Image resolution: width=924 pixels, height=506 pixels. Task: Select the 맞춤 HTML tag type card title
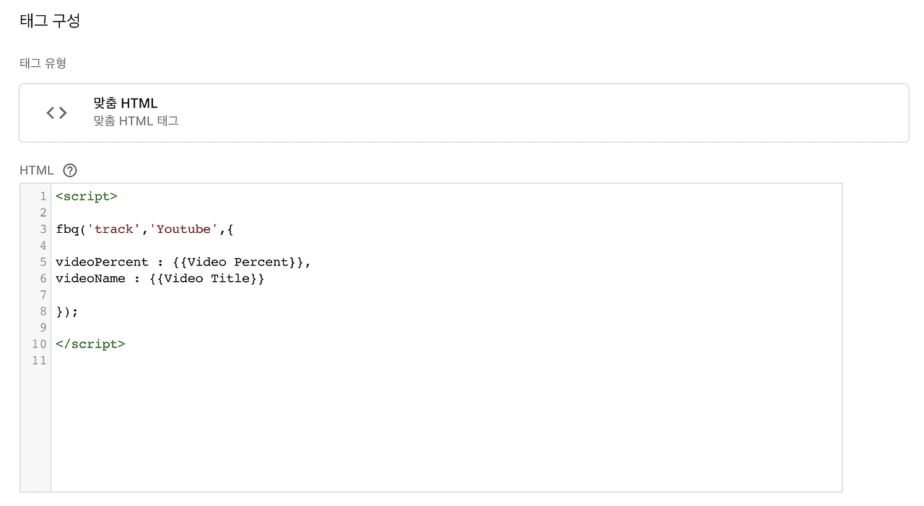pyautogui.click(x=126, y=103)
